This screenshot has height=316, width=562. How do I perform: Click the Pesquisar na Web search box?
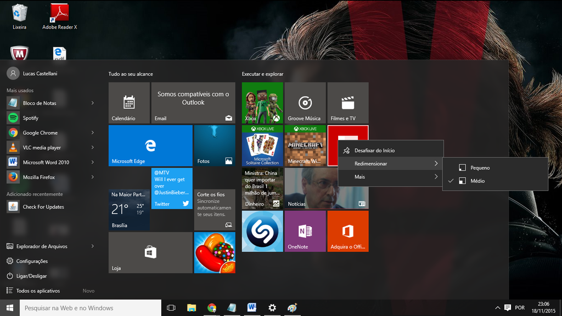(x=91, y=308)
